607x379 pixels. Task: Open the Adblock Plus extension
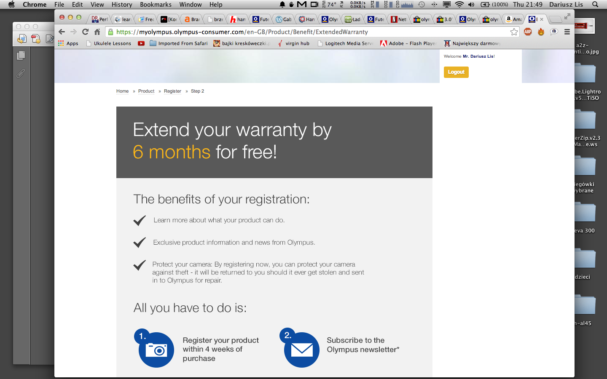coord(528,32)
